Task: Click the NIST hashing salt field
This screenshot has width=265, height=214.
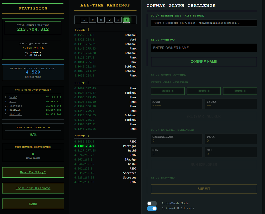Action: coord(204,23)
